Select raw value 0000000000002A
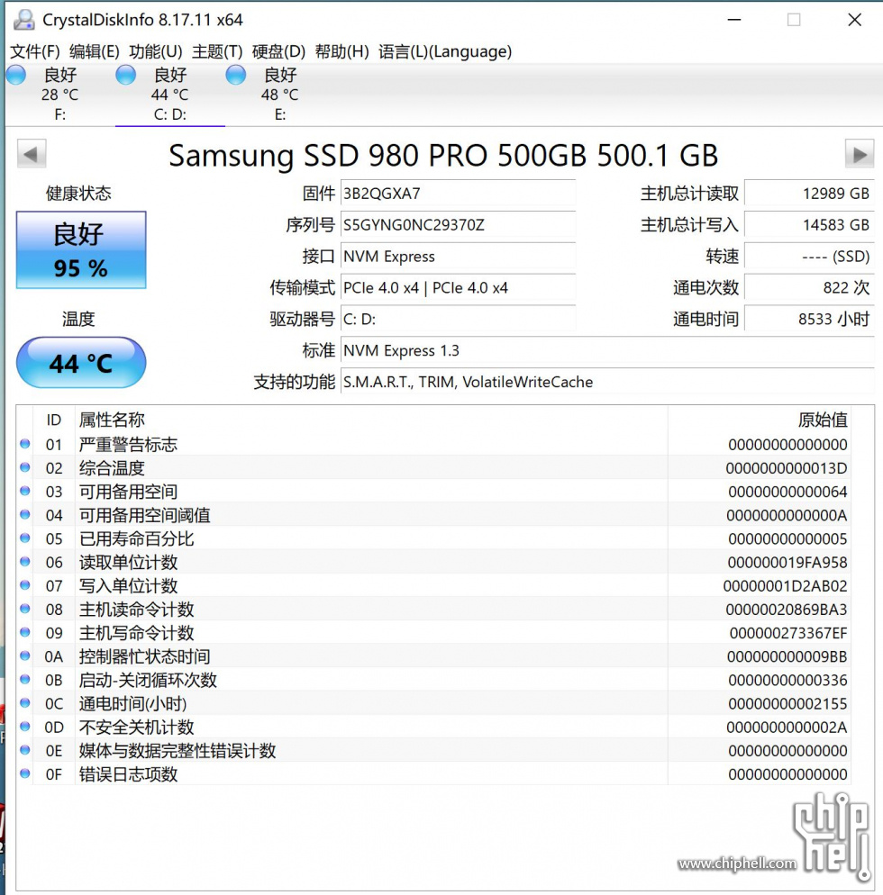Image resolution: width=883 pixels, height=895 pixels. [x=787, y=728]
